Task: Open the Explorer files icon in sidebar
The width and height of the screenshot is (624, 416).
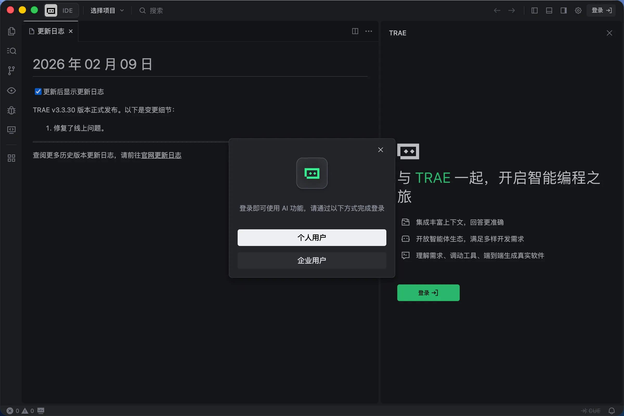Action: point(11,31)
